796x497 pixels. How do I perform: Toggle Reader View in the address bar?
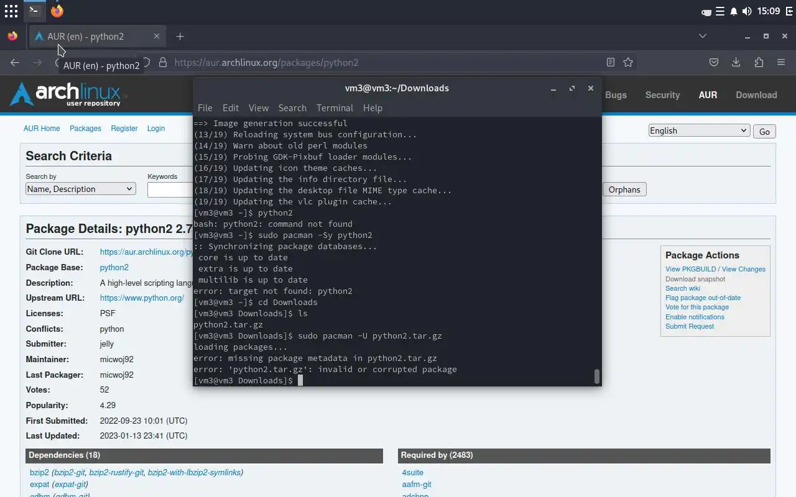pyautogui.click(x=611, y=62)
